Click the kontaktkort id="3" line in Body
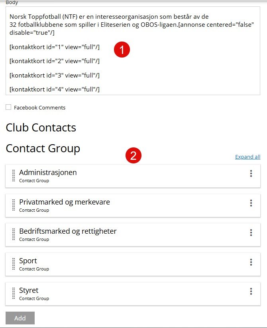Screen dimensions: 267x328 (x=55, y=75)
